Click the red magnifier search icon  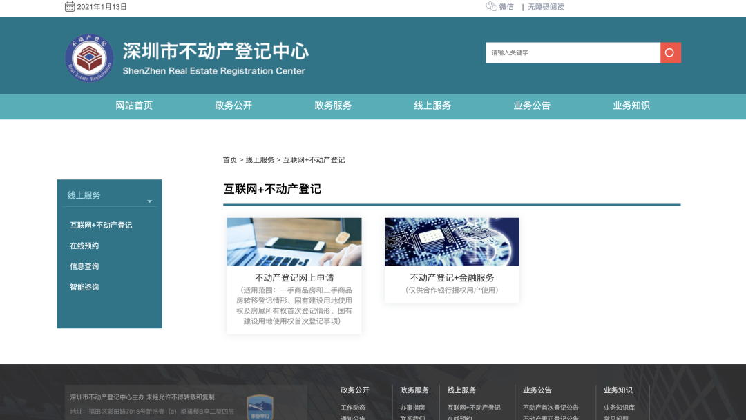click(x=670, y=52)
